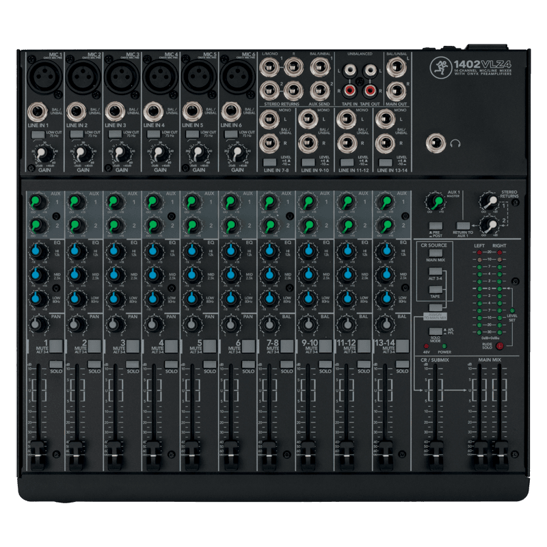The width and height of the screenshot is (547, 547).
Task: Toggle the LOW CUT switch on channel 3
Action: click(x=115, y=135)
